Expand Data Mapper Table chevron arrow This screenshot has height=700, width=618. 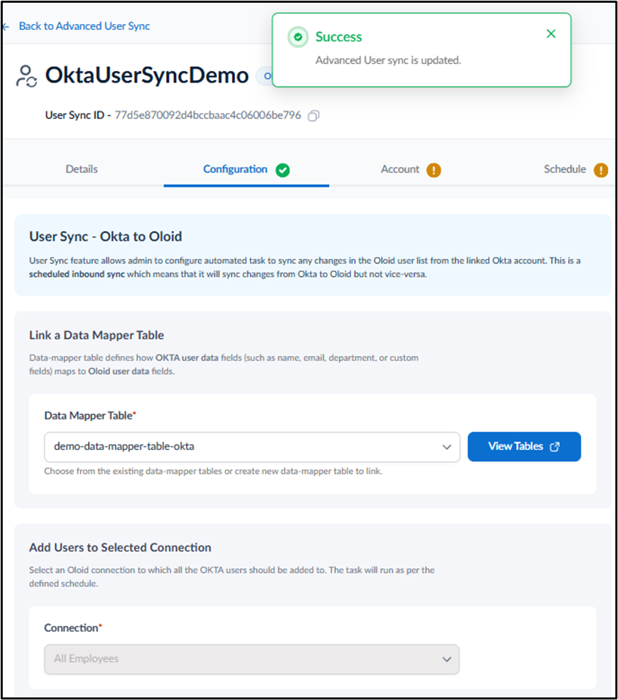pos(447,447)
